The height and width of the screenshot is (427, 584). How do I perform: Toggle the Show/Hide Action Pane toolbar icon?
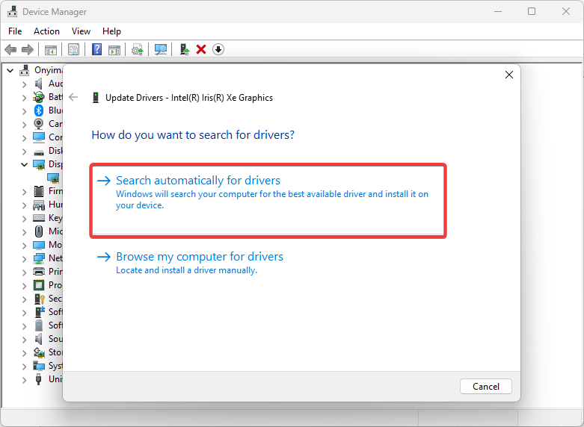coord(114,49)
